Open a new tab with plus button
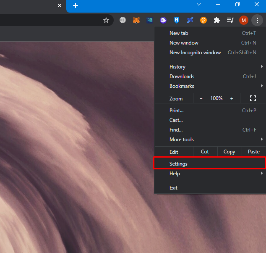Screen dimensions: 266x253 (x=76, y=5)
